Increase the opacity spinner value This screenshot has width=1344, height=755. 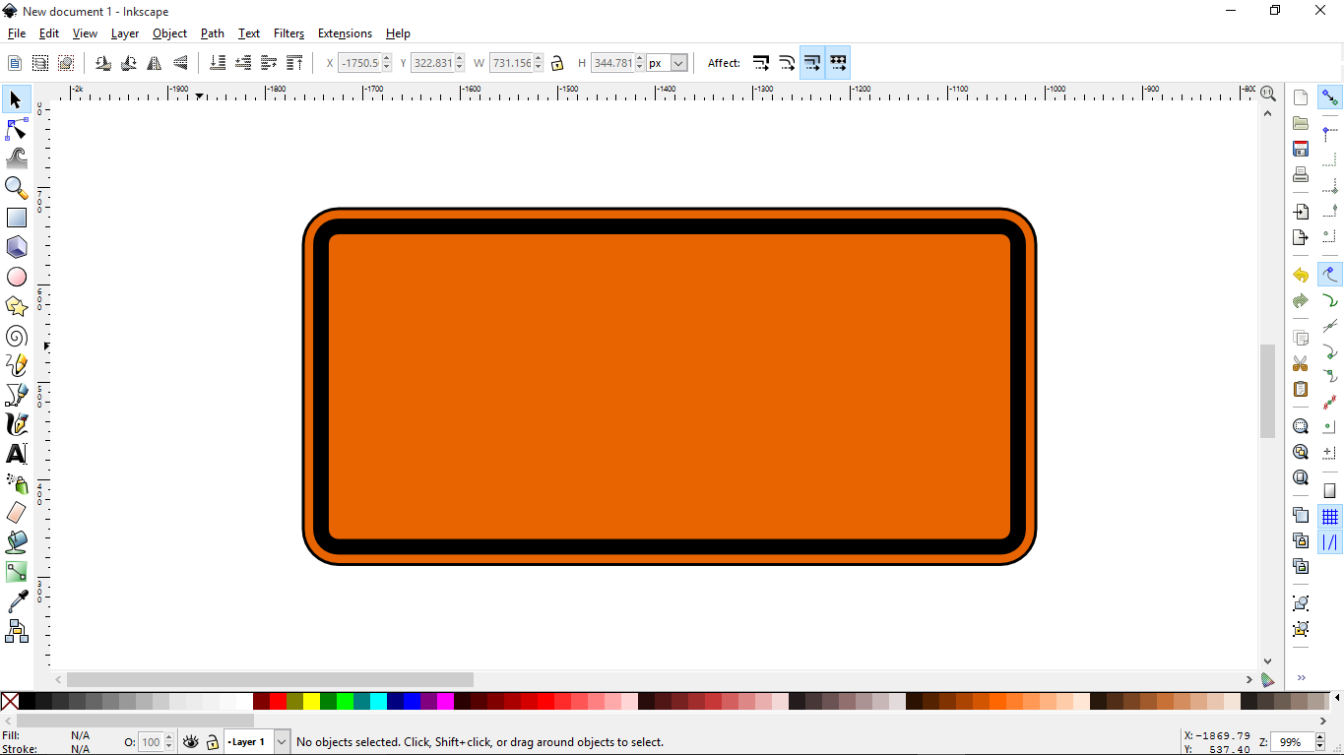click(168, 737)
